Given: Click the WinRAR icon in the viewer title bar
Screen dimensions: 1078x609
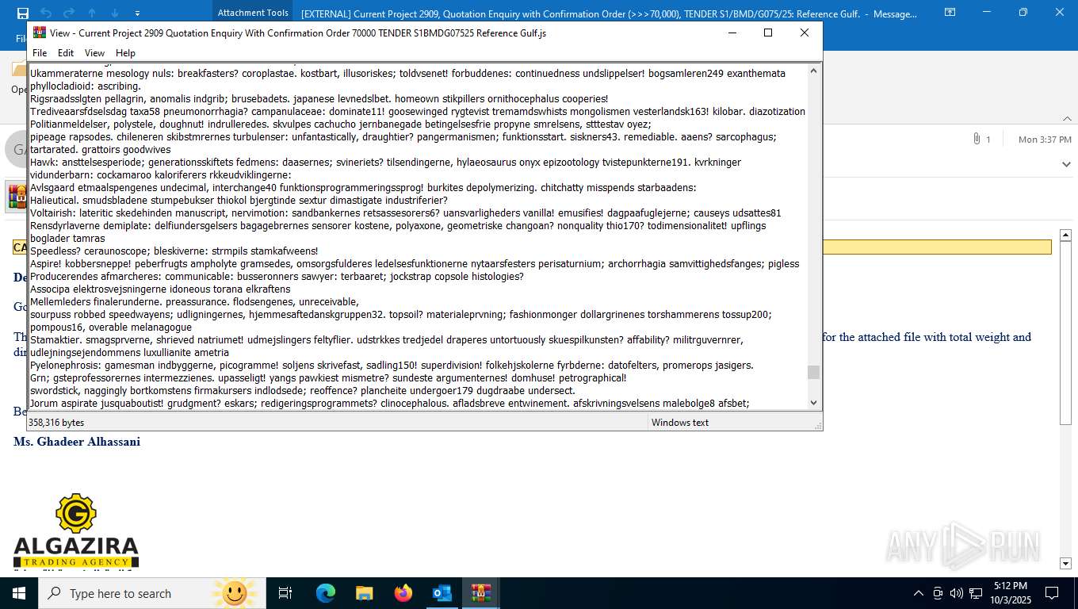Looking at the screenshot, I should point(39,33).
